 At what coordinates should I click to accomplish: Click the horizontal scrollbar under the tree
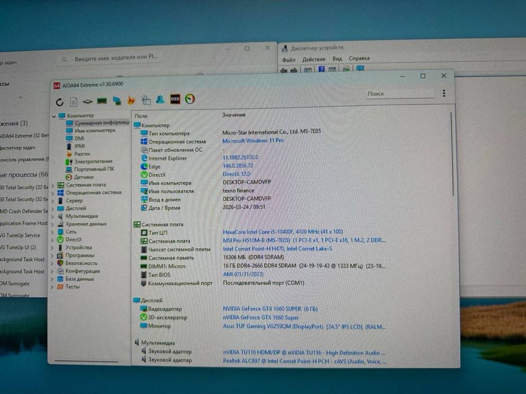(x=86, y=361)
